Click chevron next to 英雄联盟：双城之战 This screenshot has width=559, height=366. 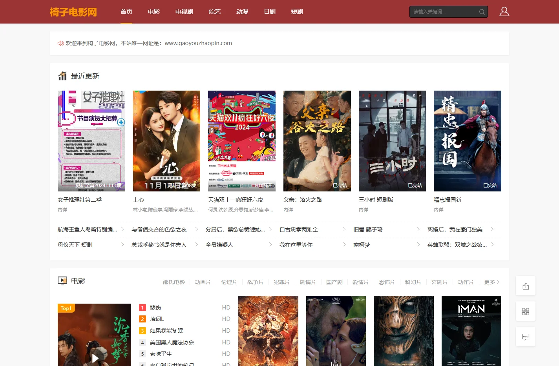pyautogui.click(x=492, y=244)
